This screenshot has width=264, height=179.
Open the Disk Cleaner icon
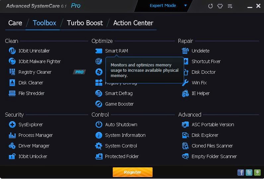tap(12, 83)
